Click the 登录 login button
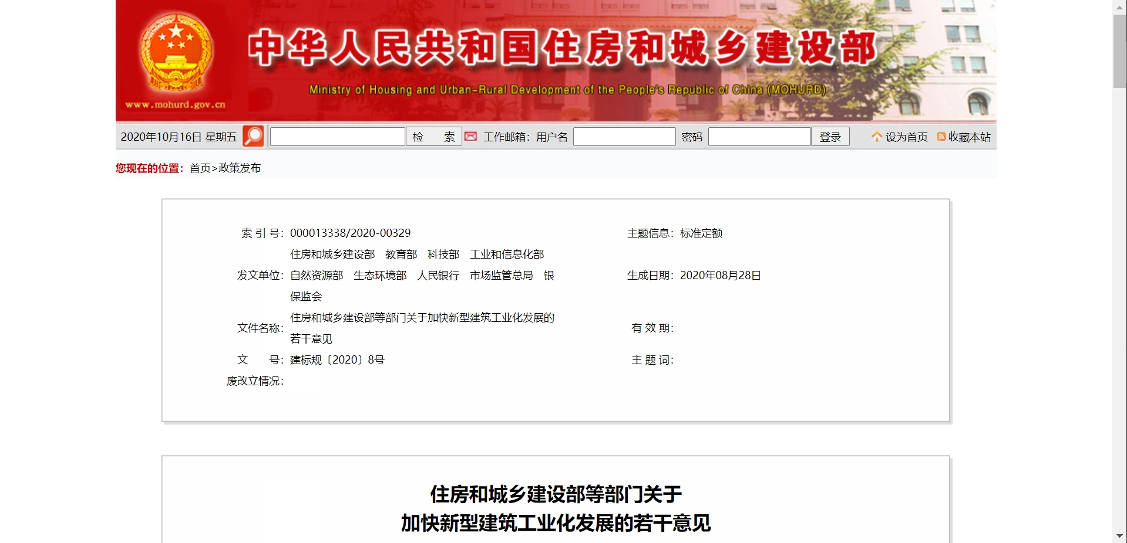1127x543 pixels. click(x=830, y=137)
